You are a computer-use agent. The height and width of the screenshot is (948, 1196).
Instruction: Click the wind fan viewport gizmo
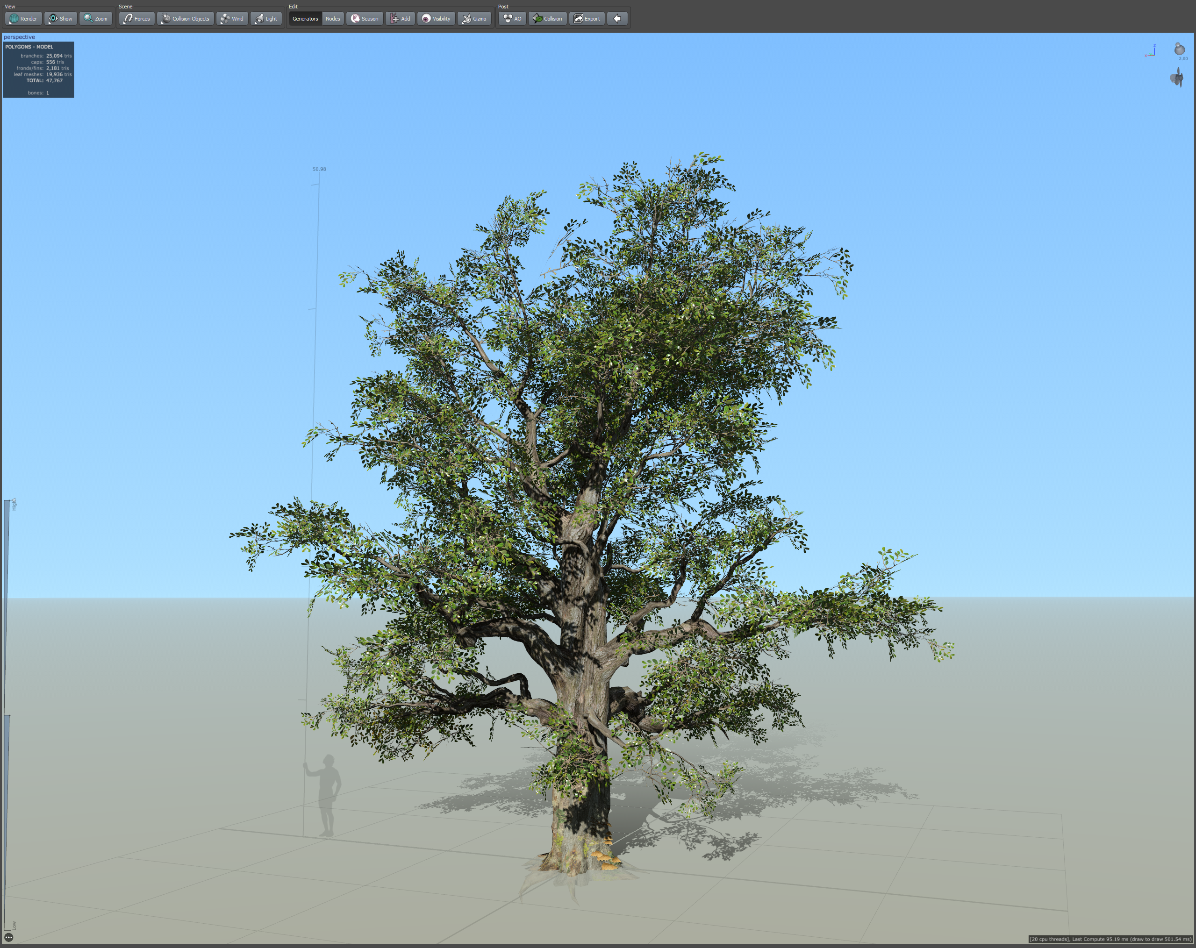[x=1176, y=78]
